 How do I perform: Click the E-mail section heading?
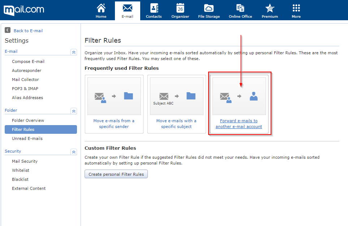click(x=11, y=51)
